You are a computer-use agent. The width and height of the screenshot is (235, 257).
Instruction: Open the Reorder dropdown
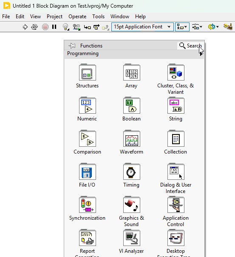click(213, 27)
